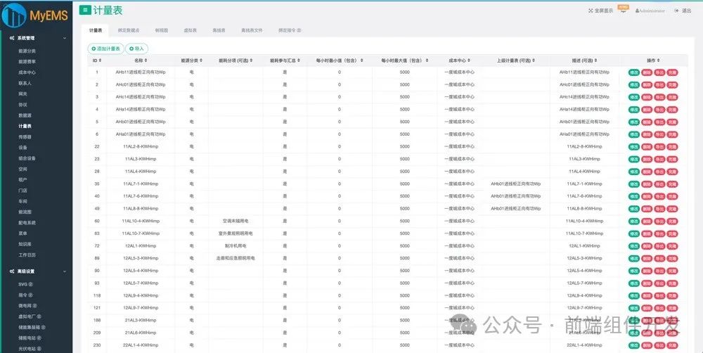This screenshot has width=703, height=353.
Task: Switch to the 离线表文件 tab
Action: tap(252, 30)
